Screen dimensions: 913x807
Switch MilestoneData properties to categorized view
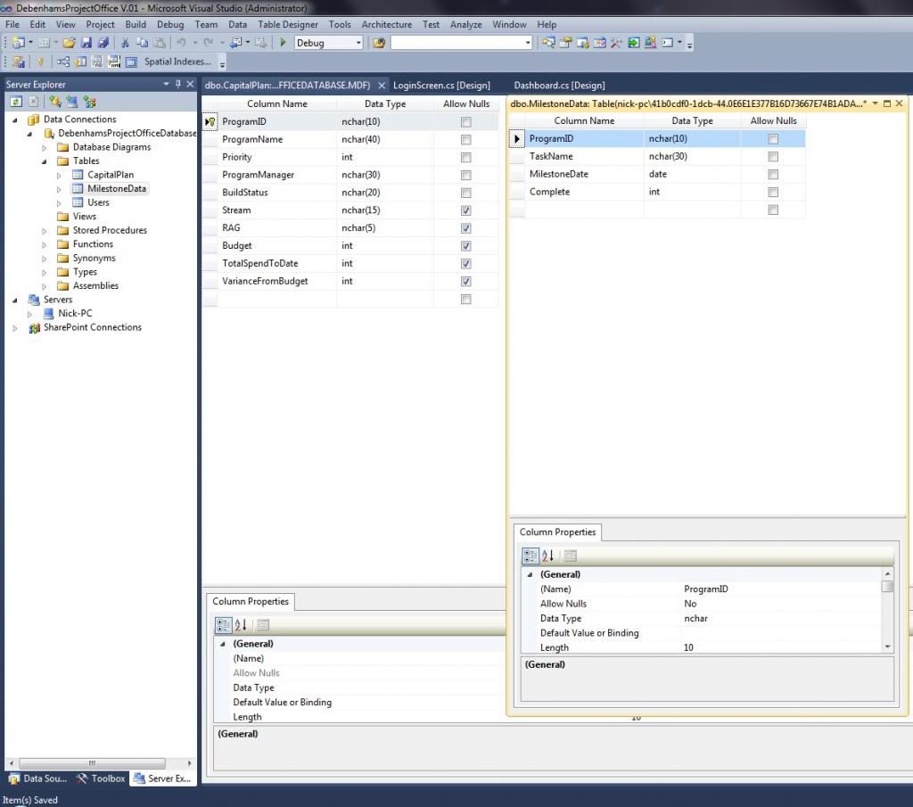pyautogui.click(x=530, y=556)
